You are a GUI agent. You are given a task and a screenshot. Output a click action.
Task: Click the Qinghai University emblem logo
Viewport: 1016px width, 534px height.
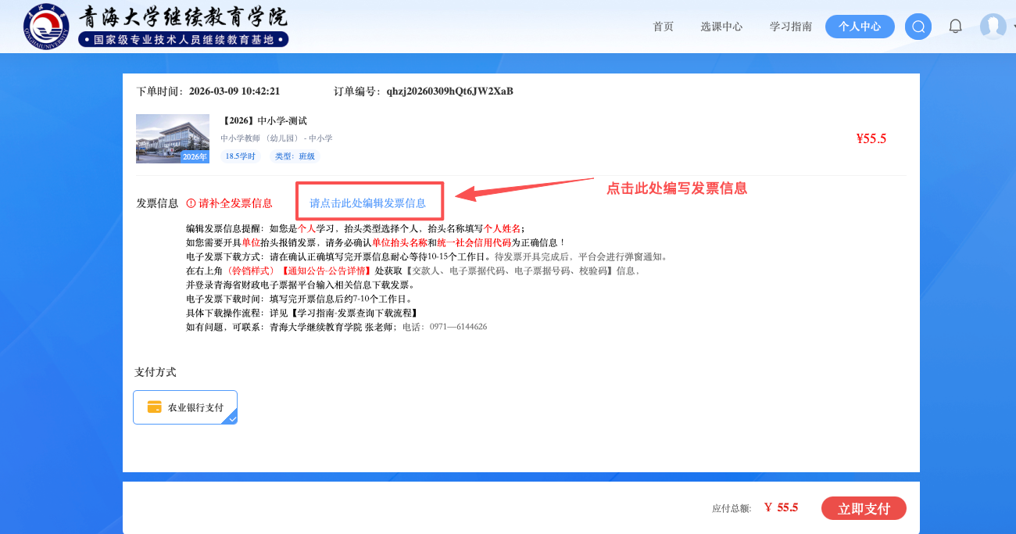pyautogui.click(x=46, y=26)
